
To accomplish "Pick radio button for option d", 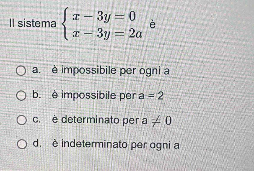I will pyautogui.click(x=22, y=144).
